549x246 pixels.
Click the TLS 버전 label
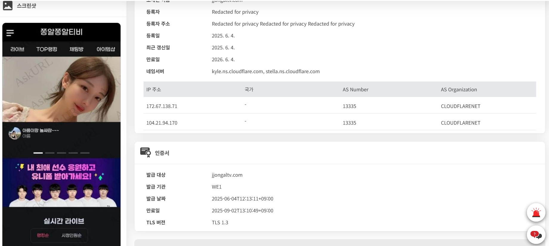tap(156, 223)
